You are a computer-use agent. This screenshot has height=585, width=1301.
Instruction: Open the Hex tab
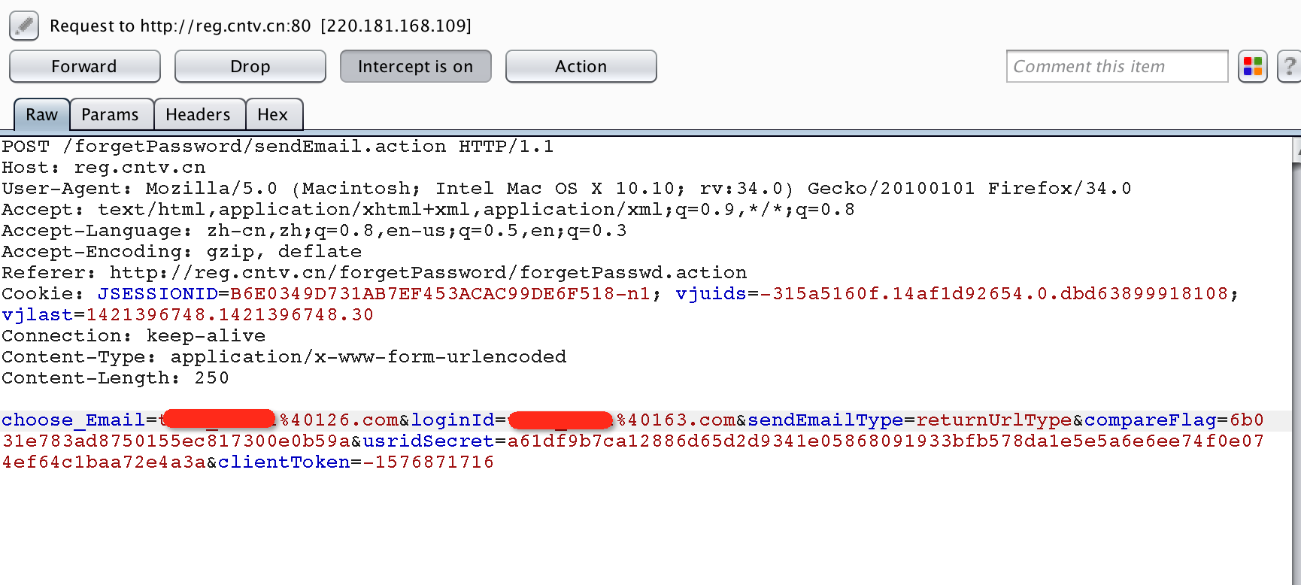(273, 114)
